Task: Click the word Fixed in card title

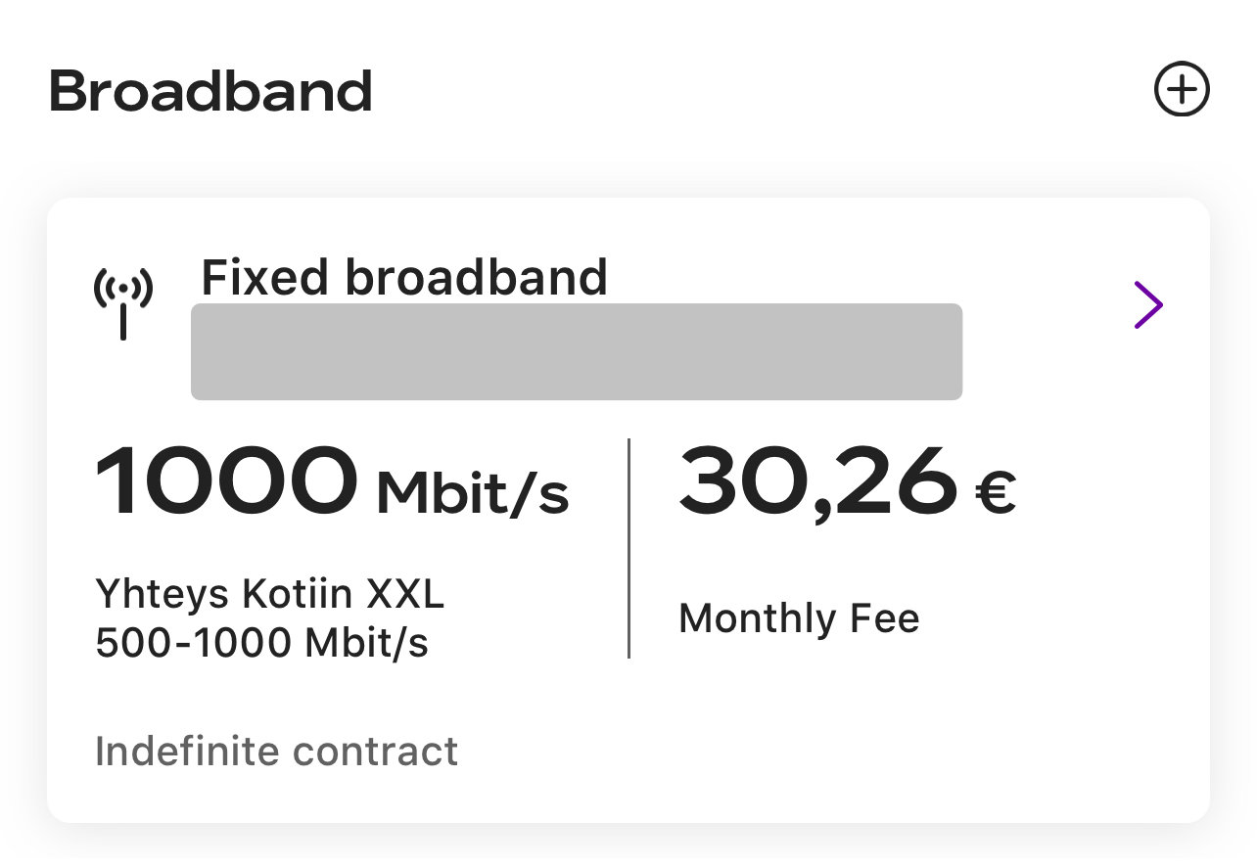Action: (x=264, y=277)
